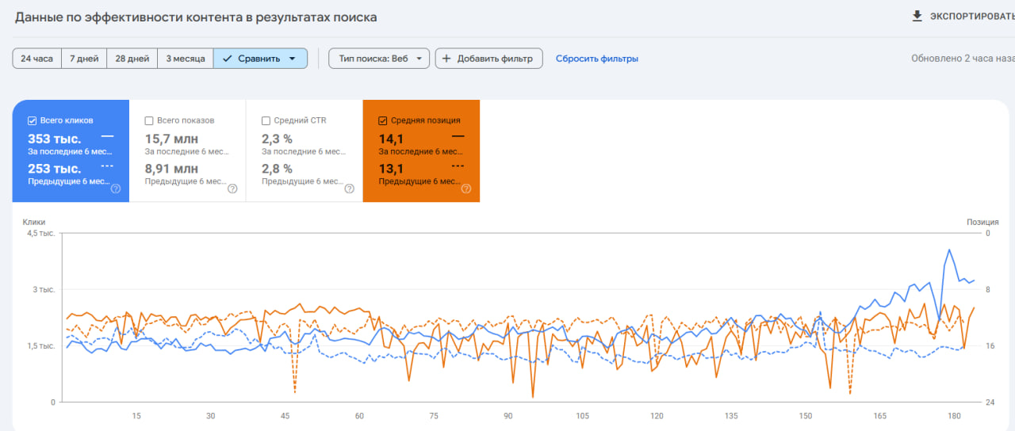
Task: Click help icon on Средний CTR card
Action: pyautogui.click(x=349, y=189)
